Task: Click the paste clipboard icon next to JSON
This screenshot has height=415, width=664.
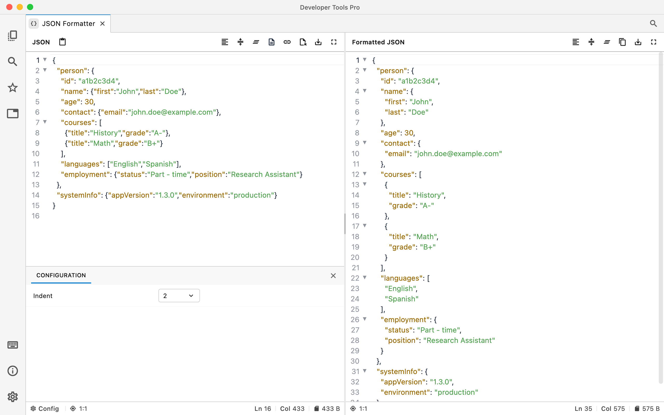Action: (x=63, y=42)
